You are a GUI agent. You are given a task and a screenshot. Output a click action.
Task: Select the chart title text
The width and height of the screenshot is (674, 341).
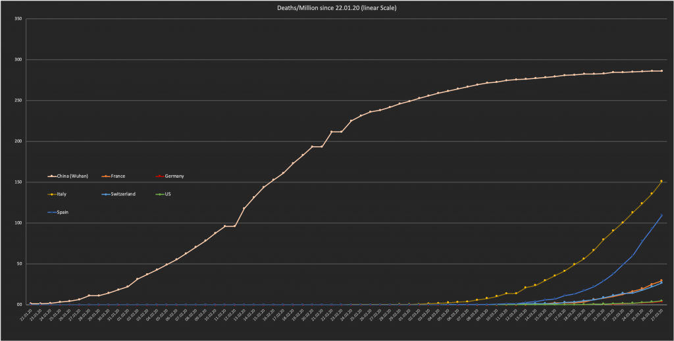(x=337, y=7)
